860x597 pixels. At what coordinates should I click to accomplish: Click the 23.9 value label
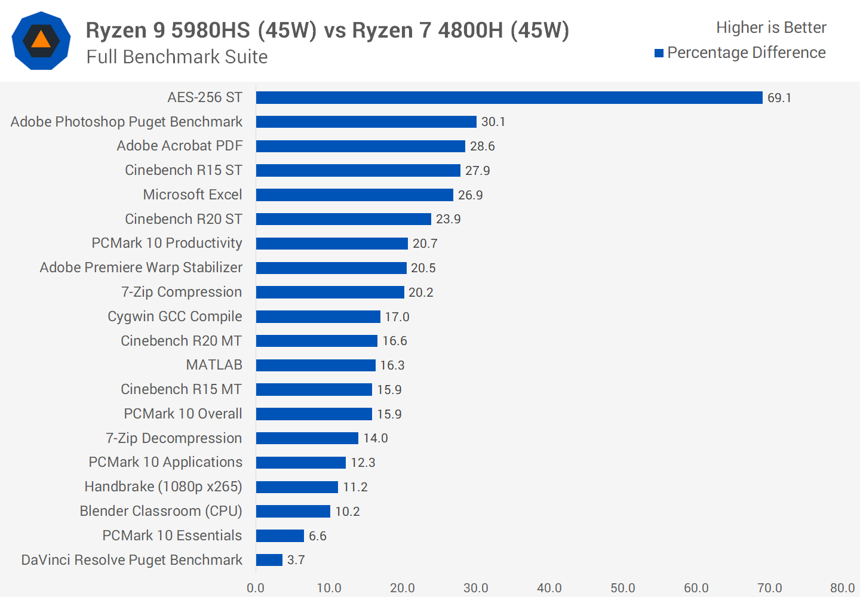tap(449, 219)
